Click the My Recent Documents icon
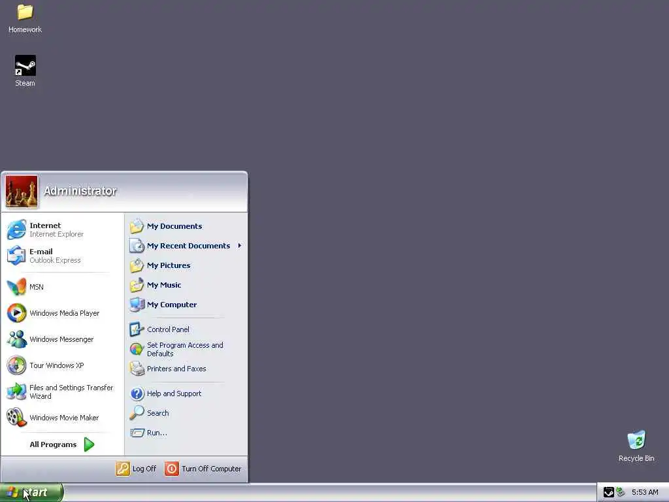The width and height of the screenshot is (669, 502). [137, 246]
